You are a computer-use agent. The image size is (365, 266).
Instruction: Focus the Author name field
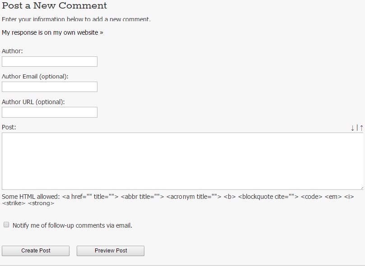click(50, 62)
